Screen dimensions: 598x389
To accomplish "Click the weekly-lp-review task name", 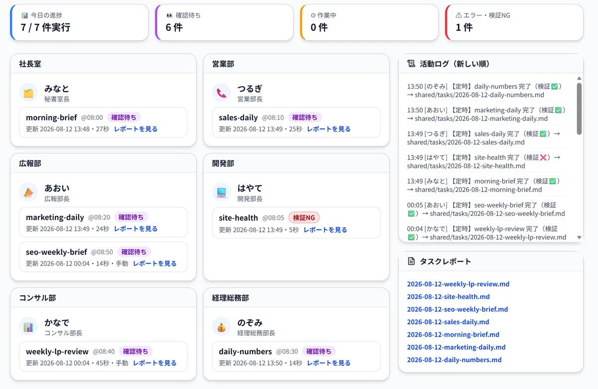I will (57, 351).
